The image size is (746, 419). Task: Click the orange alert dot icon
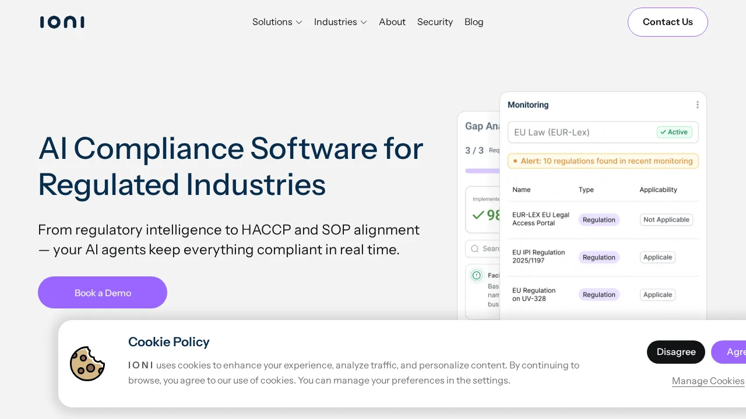click(515, 161)
